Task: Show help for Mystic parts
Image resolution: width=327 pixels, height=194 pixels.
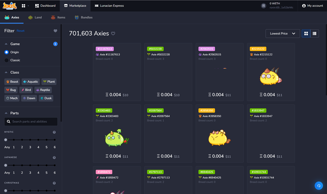Action: click(x=54, y=132)
